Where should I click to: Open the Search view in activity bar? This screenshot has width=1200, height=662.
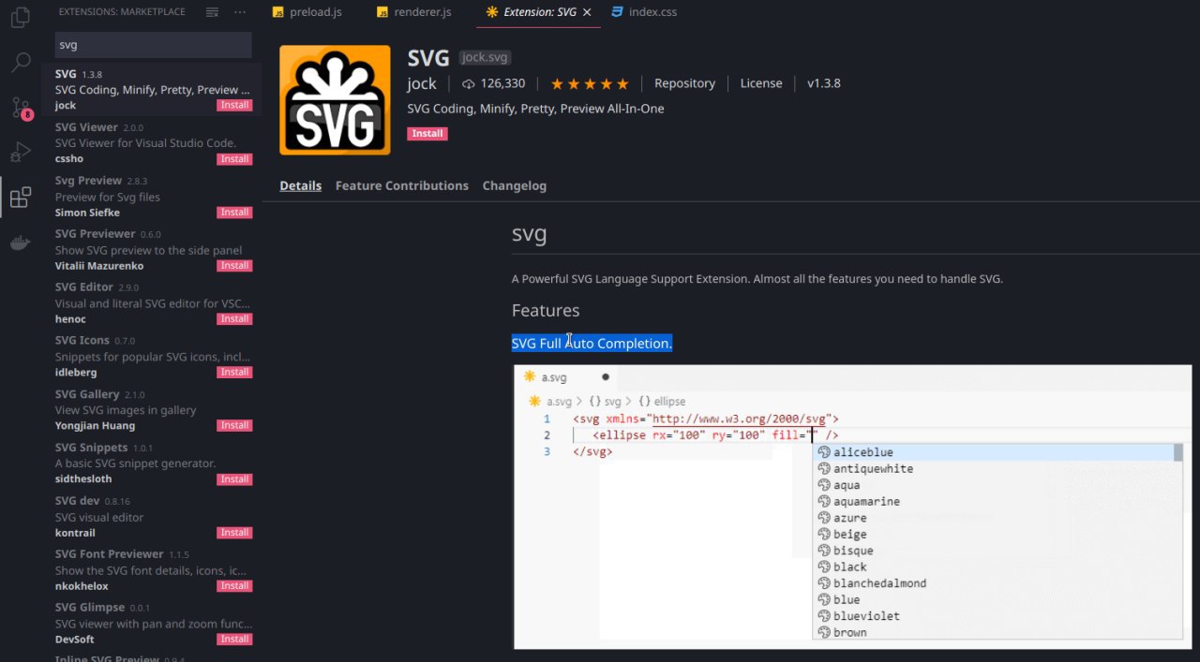[21, 63]
